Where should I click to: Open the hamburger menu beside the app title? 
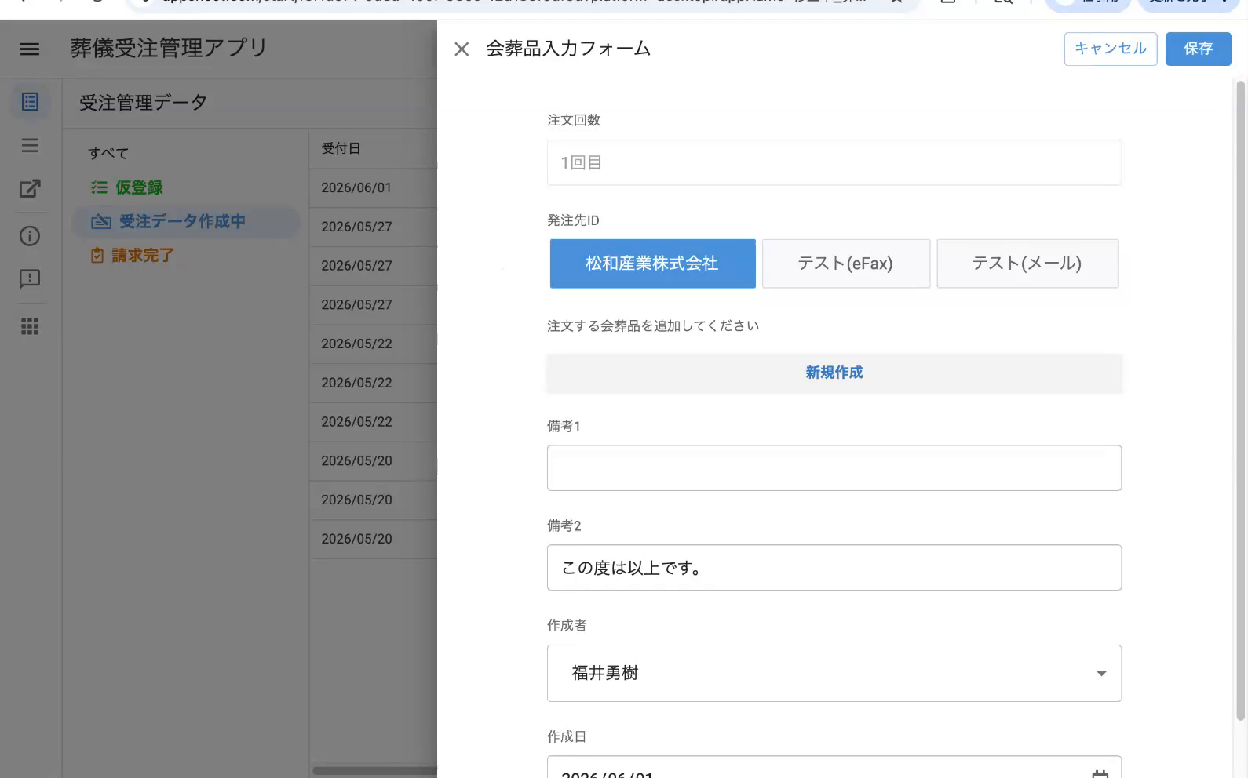pos(30,49)
